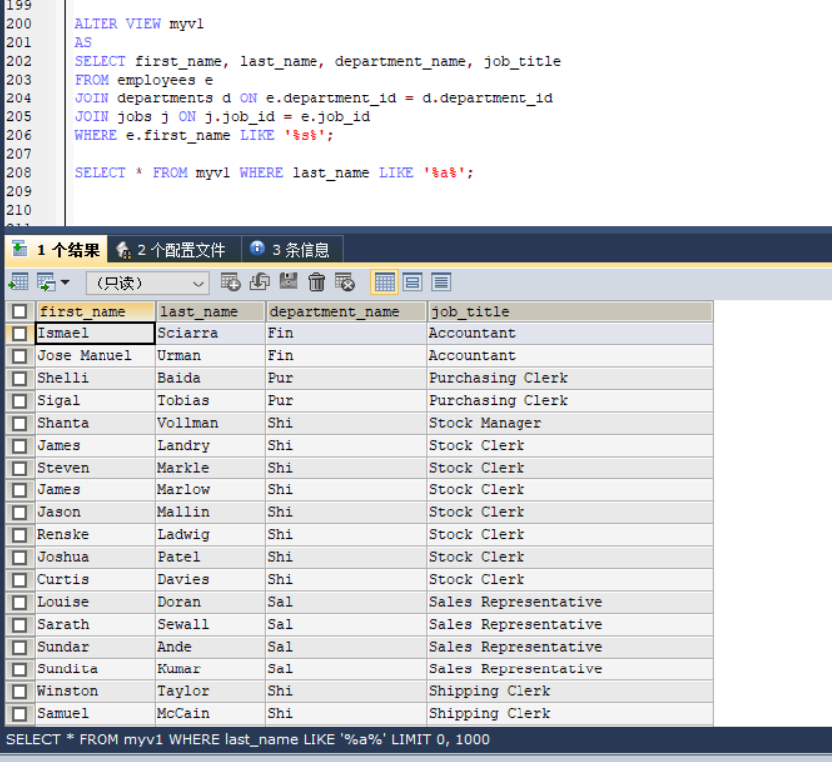Open the 3 条信息 tab

(293, 250)
